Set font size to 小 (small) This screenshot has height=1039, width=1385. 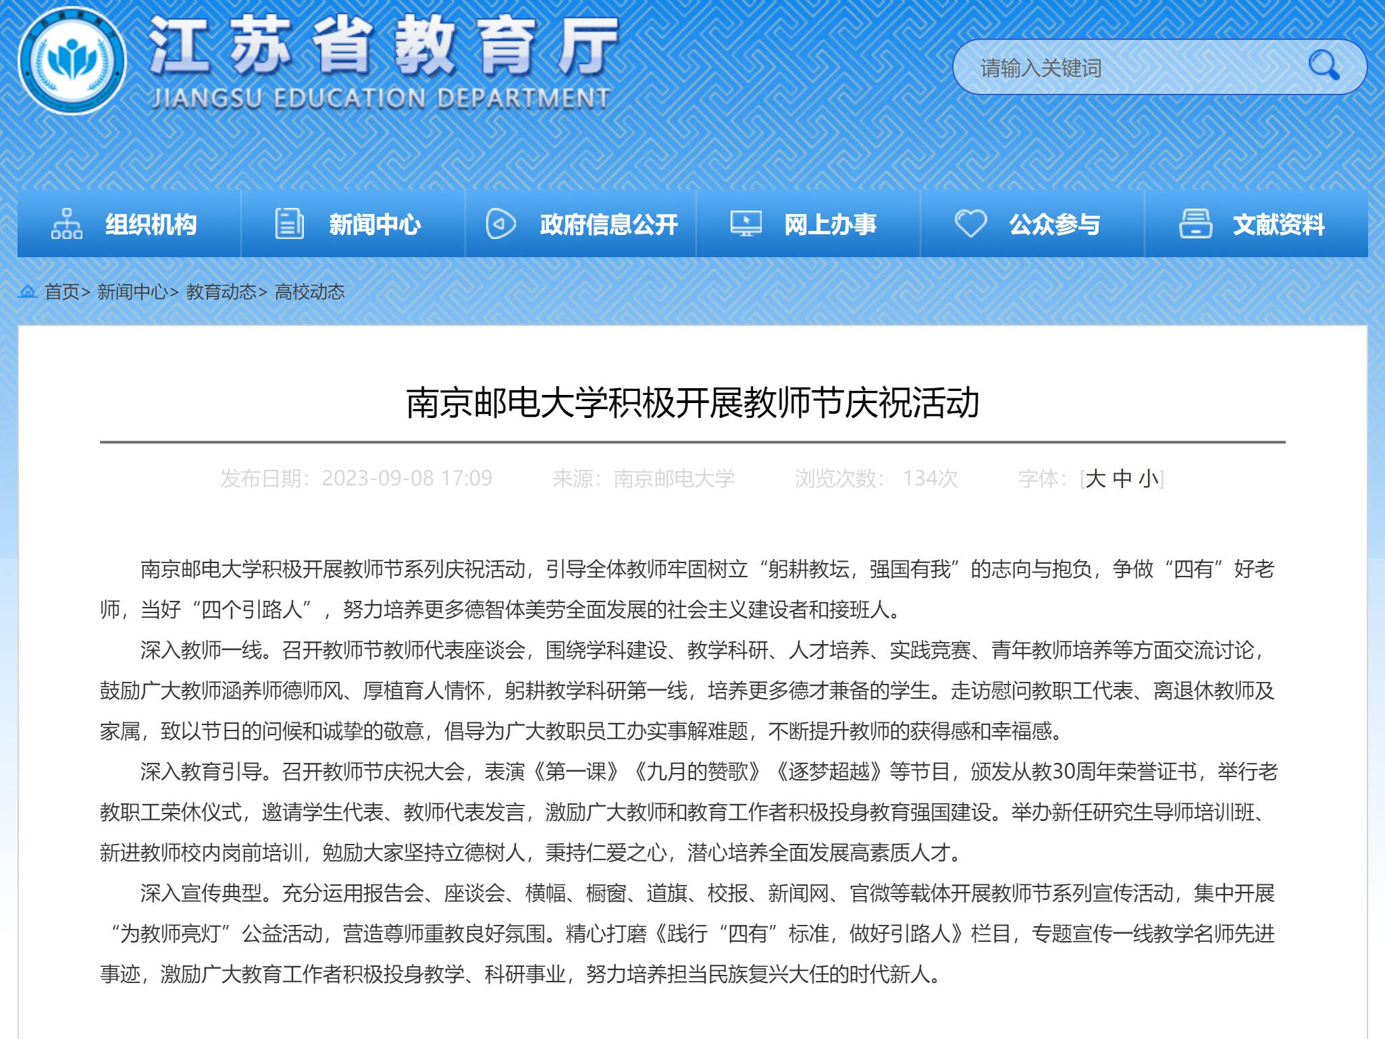point(1148,479)
